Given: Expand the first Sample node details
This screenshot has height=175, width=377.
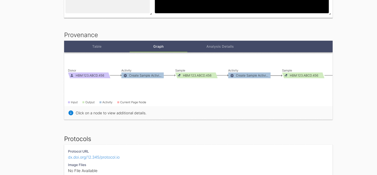Looking at the screenshot, I should [x=197, y=75].
